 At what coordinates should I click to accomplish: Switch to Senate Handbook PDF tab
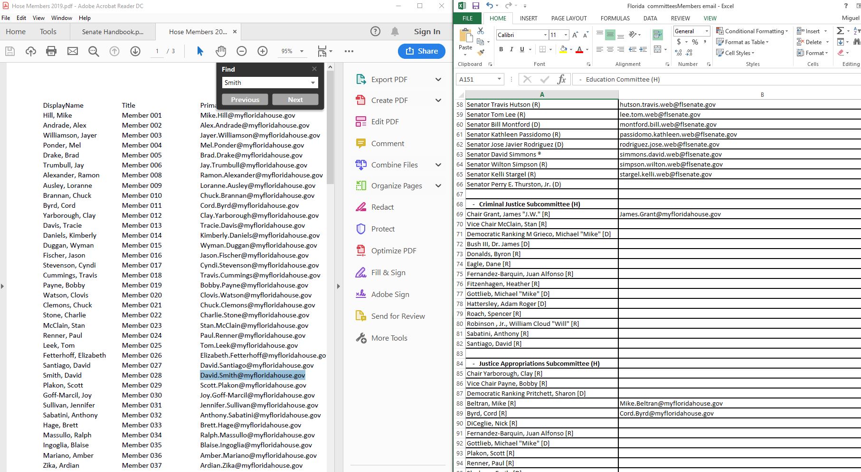pyautogui.click(x=113, y=32)
